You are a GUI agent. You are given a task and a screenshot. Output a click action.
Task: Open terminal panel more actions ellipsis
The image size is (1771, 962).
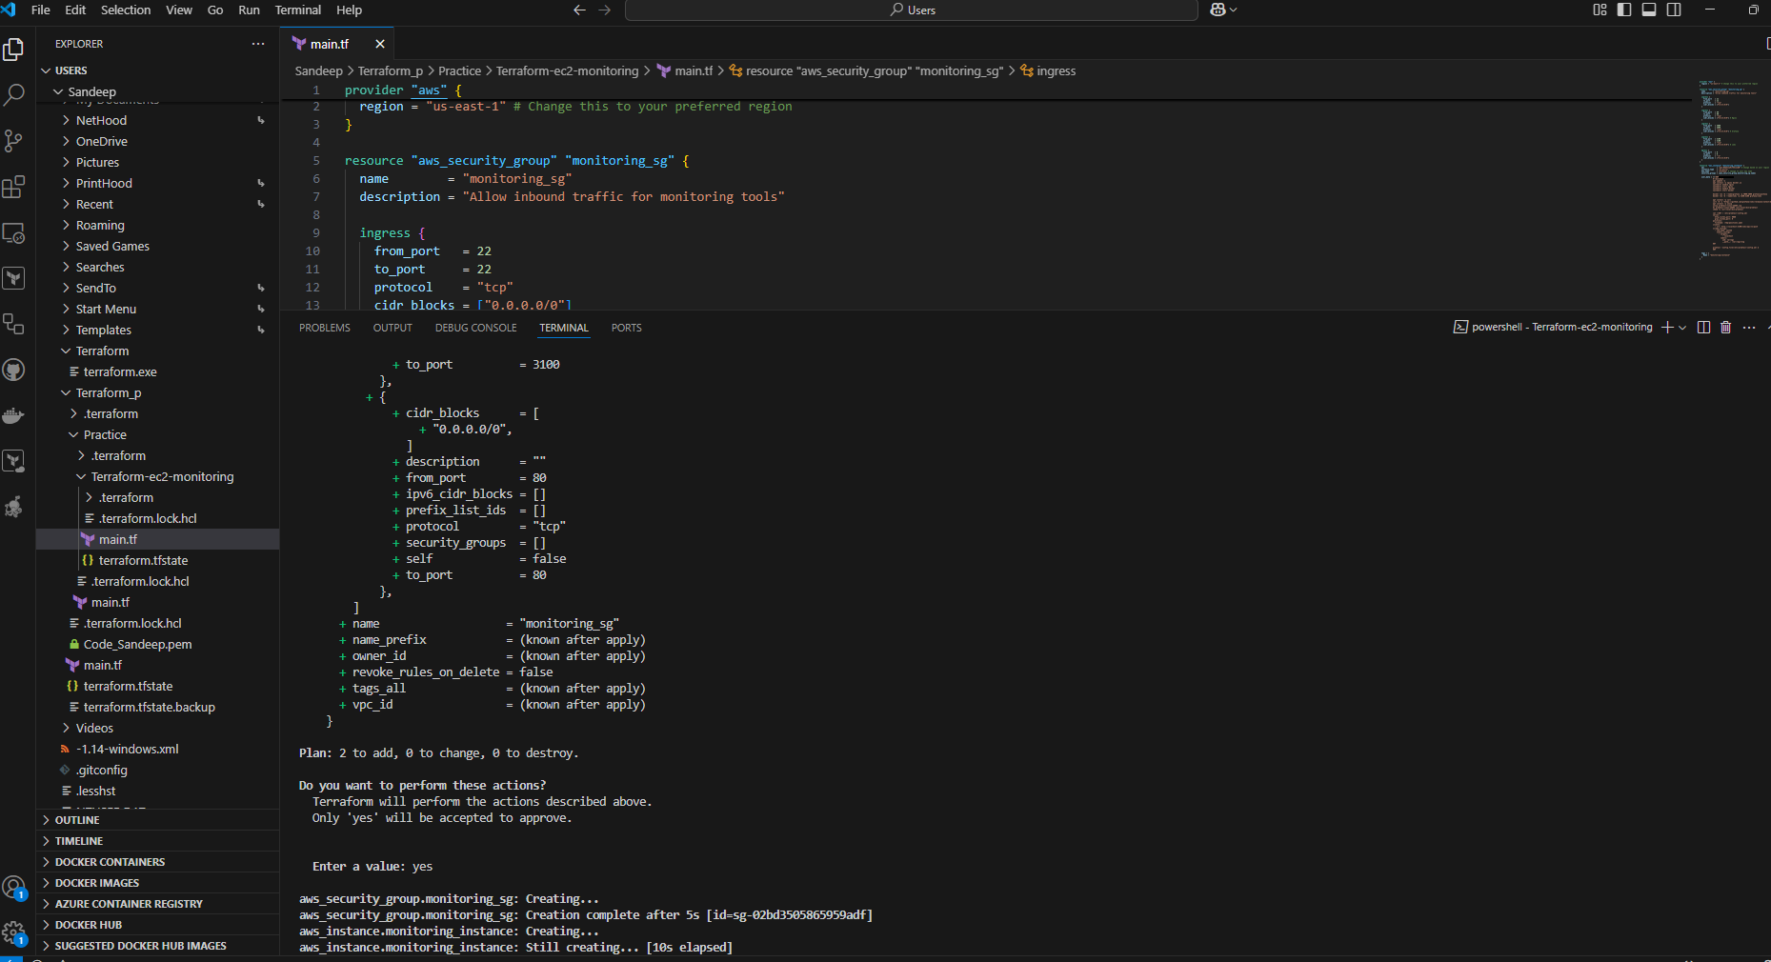tap(1749, 327)
